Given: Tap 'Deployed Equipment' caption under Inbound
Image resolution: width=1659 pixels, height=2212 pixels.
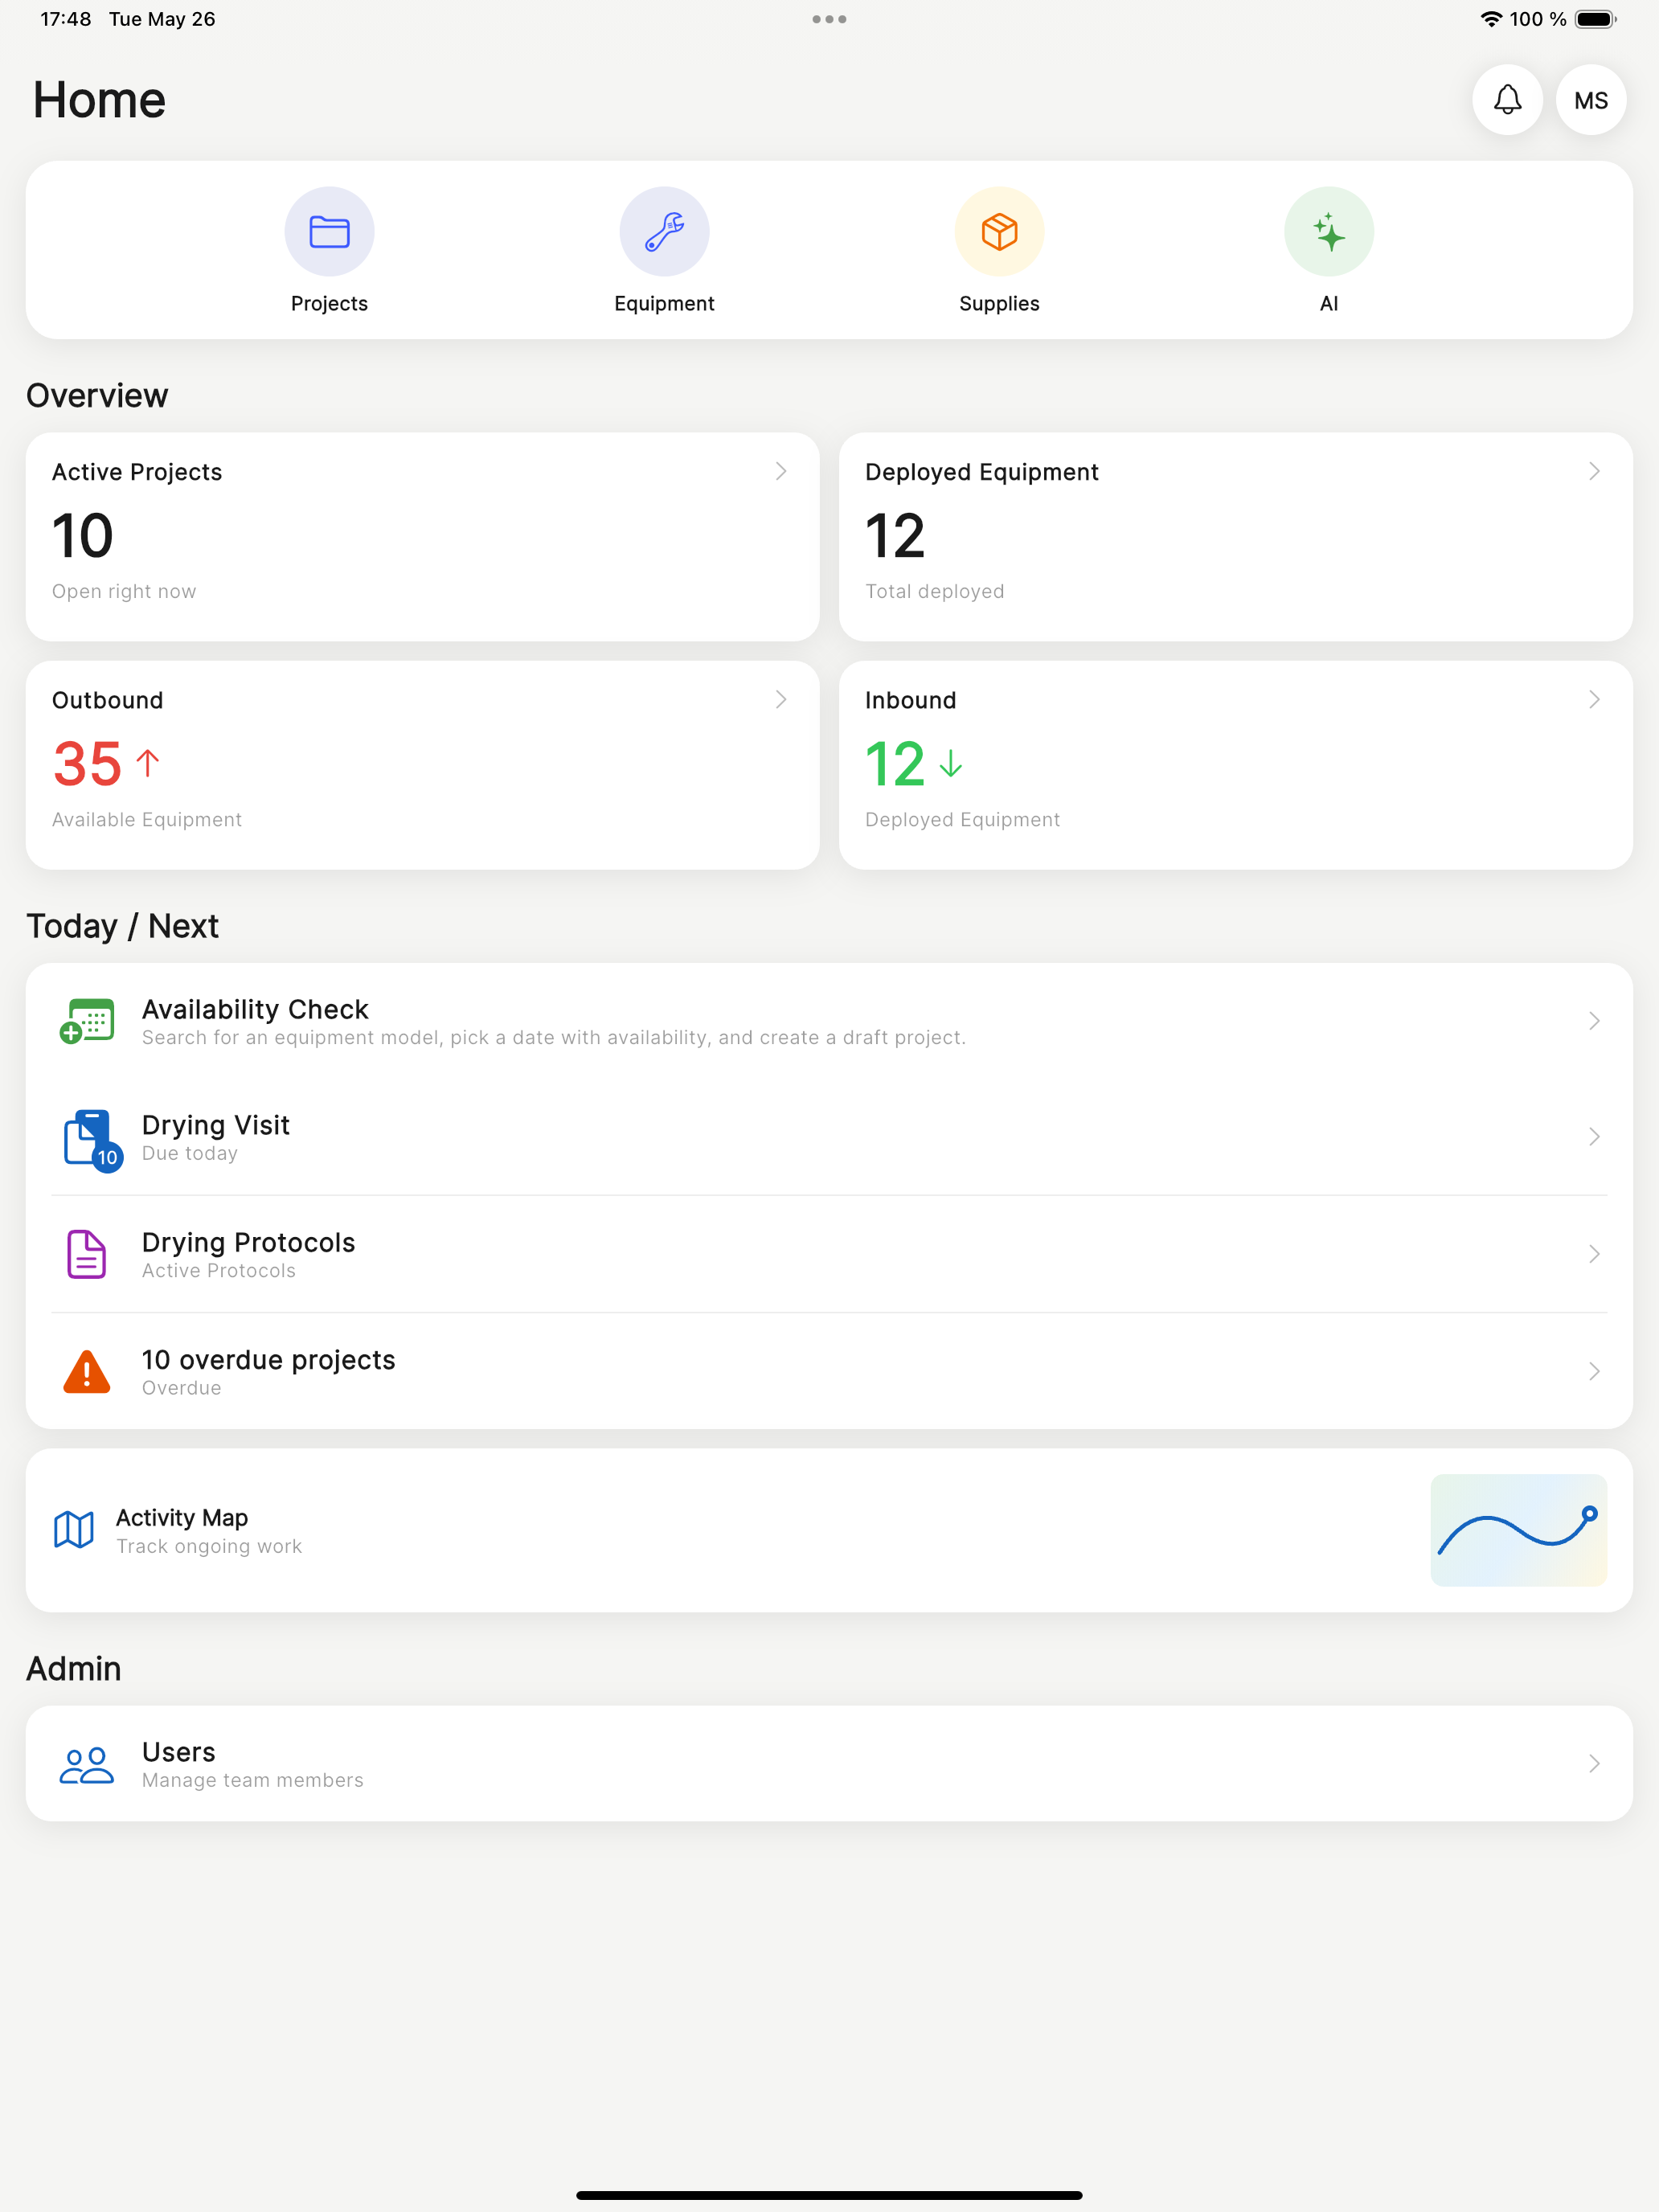Looking at the screenshot, I should [x=962, y=819].
